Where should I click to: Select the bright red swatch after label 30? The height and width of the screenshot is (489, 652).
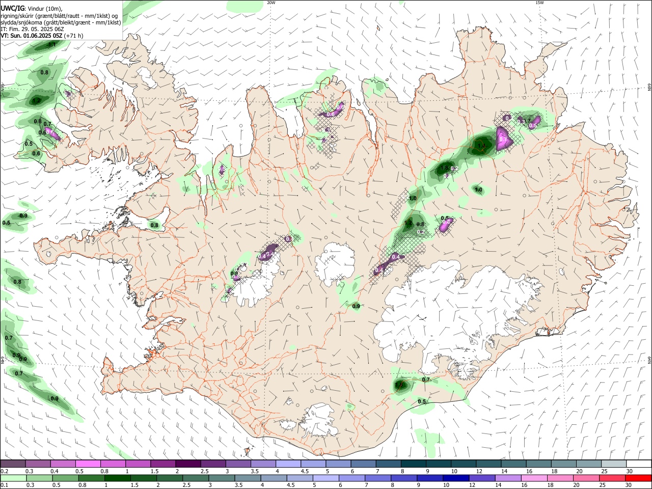639,478
